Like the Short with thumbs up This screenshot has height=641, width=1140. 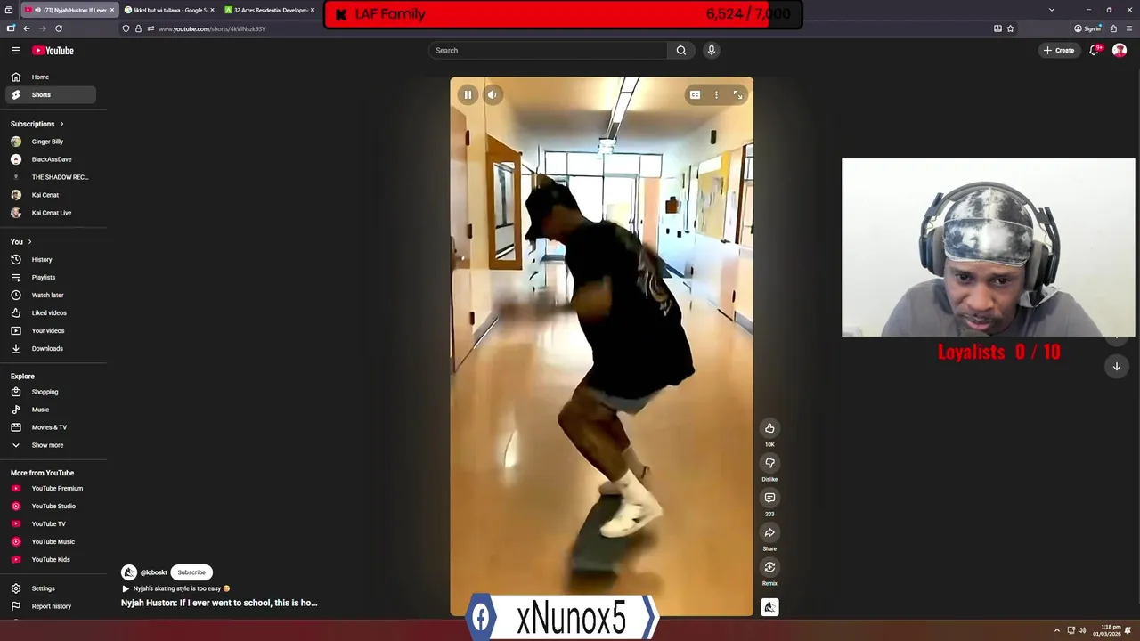click(x=769, y=428)
